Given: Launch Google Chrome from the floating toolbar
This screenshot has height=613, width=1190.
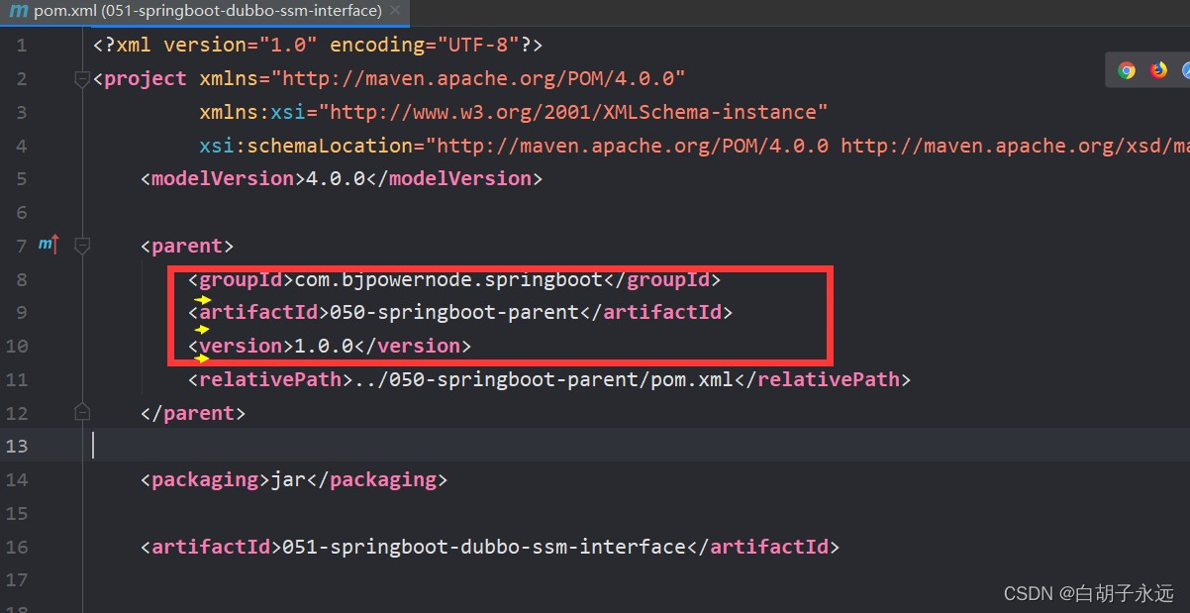Looking at the screenshot, I should tap(1127, 70).
